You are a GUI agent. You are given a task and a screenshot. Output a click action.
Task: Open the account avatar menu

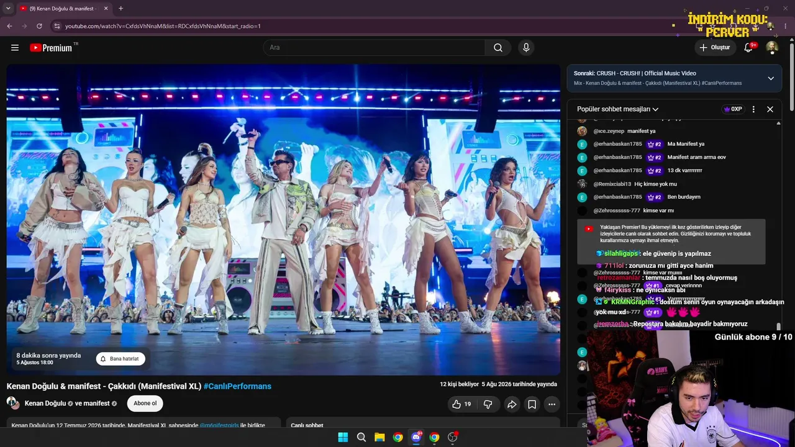[772, 48]
